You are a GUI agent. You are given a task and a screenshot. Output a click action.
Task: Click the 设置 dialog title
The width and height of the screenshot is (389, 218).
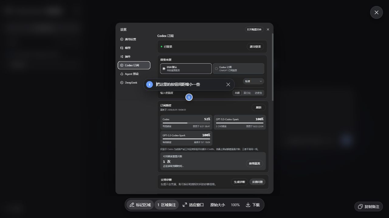(x=123, y=30)
